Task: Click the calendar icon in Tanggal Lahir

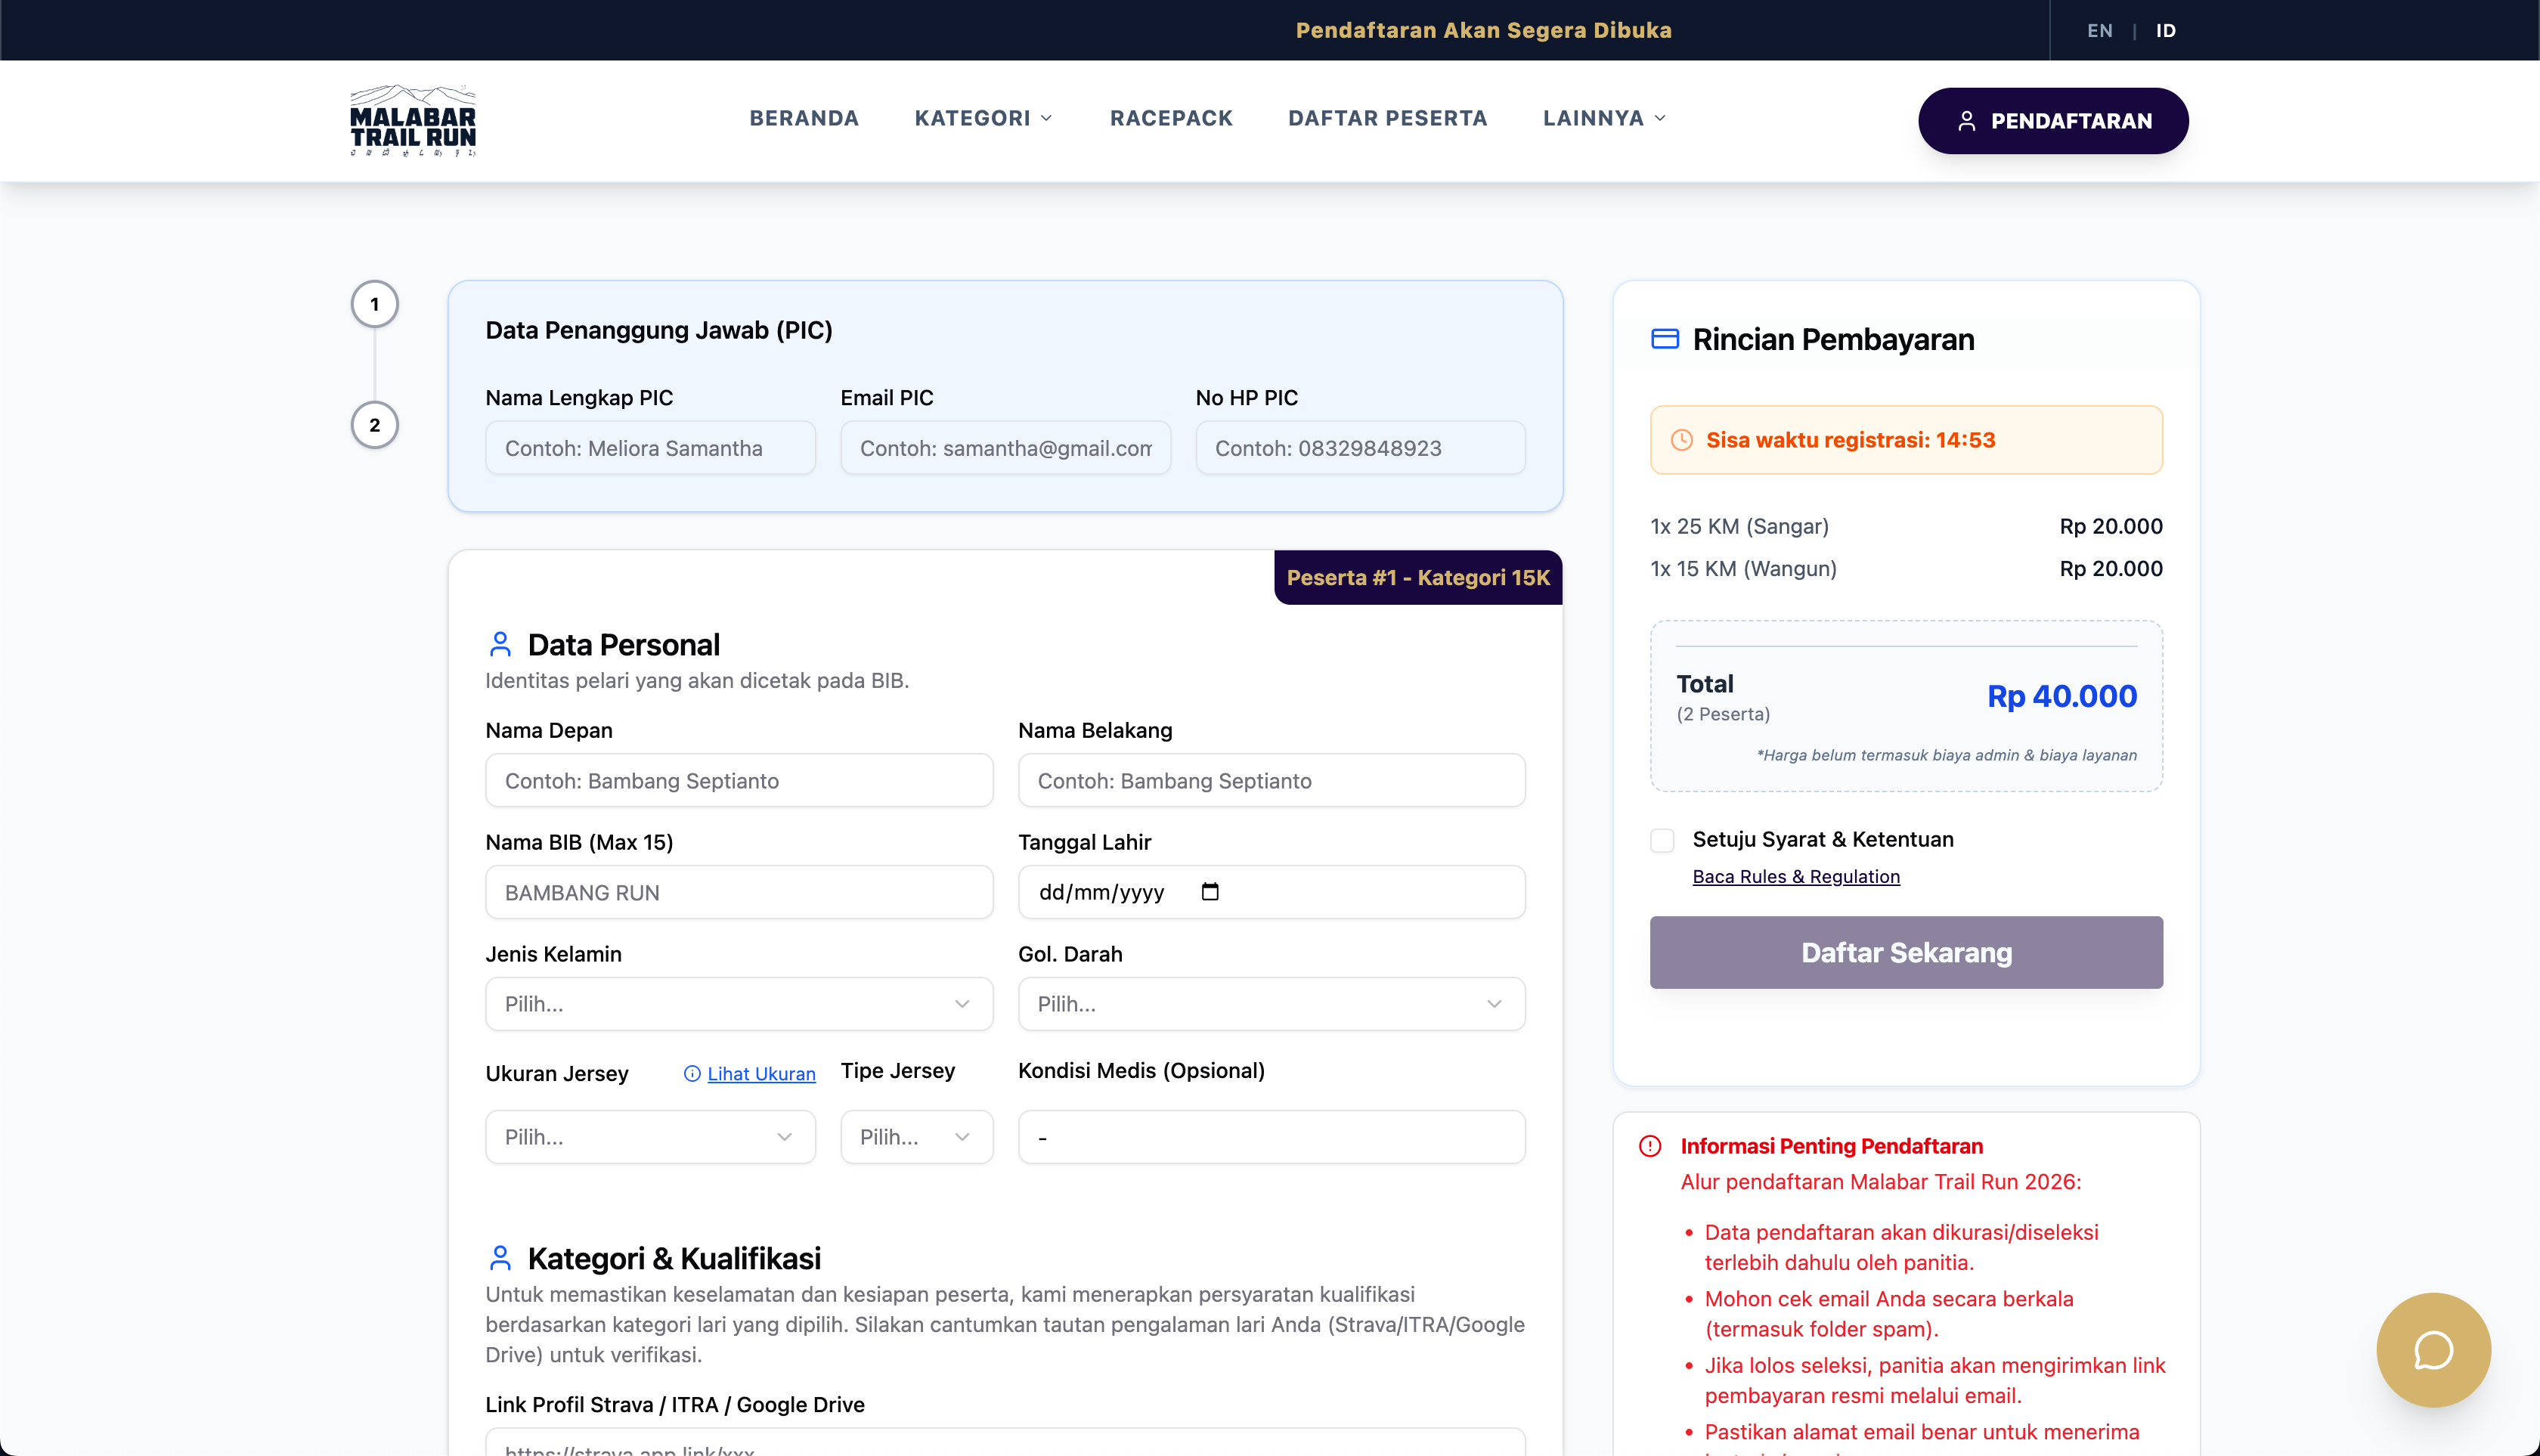Action: pyautogui.click(x=1210, y=892)
